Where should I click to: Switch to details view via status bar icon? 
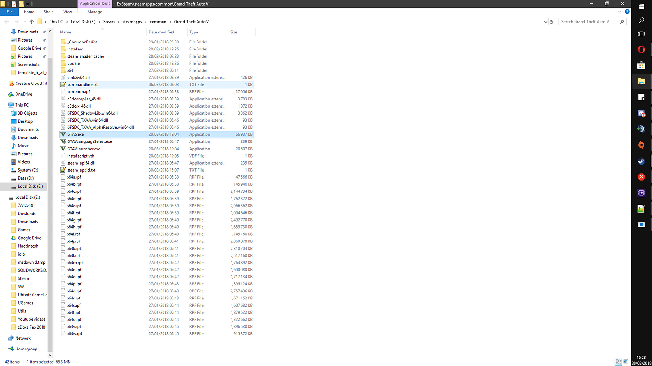coord(618,362)
